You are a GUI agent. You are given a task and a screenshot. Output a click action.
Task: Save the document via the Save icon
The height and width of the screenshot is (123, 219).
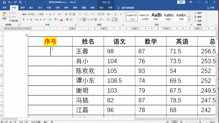coord(4,2)
